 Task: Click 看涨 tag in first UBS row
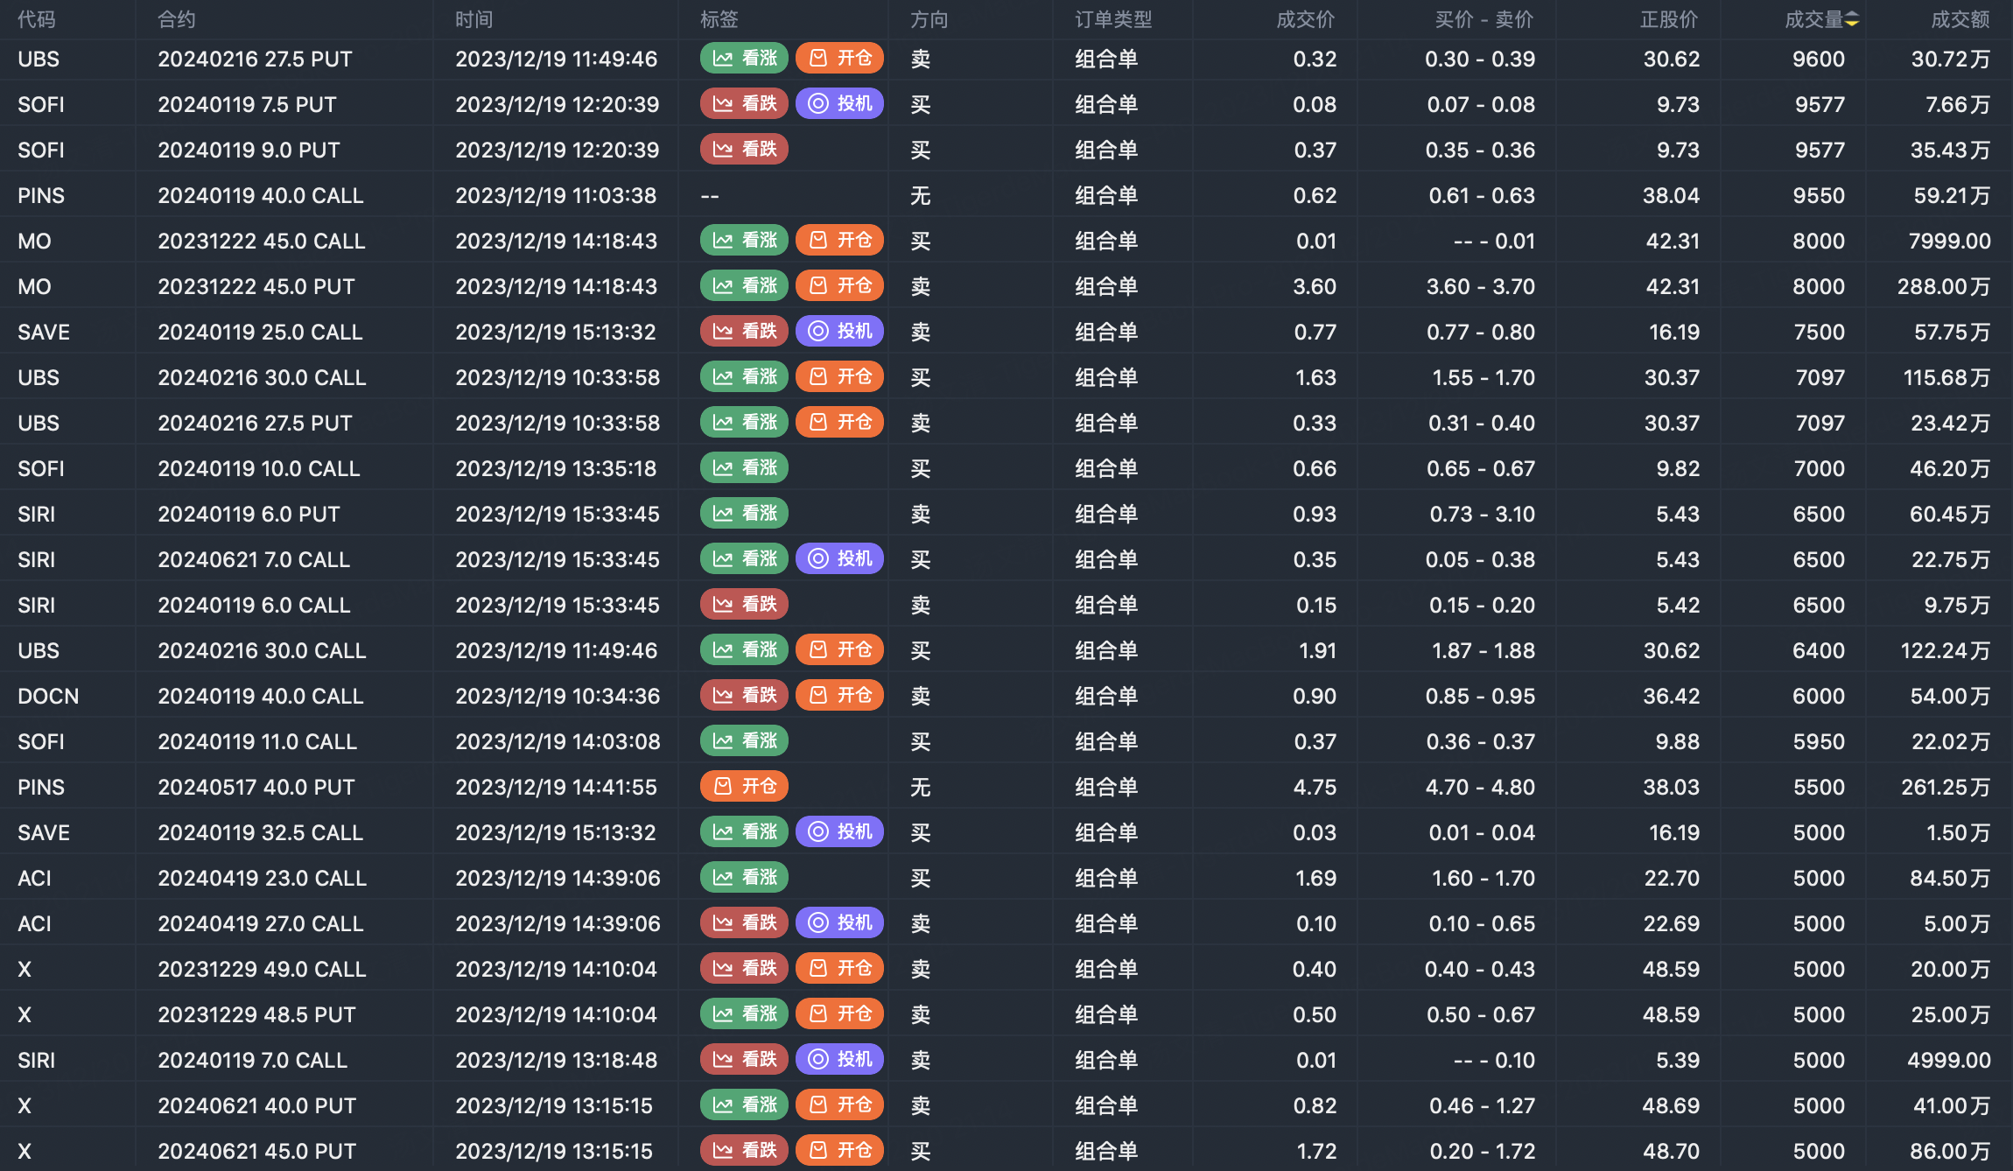click(744, 59)
